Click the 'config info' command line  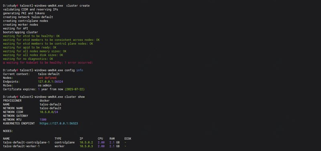click(43, 70)
